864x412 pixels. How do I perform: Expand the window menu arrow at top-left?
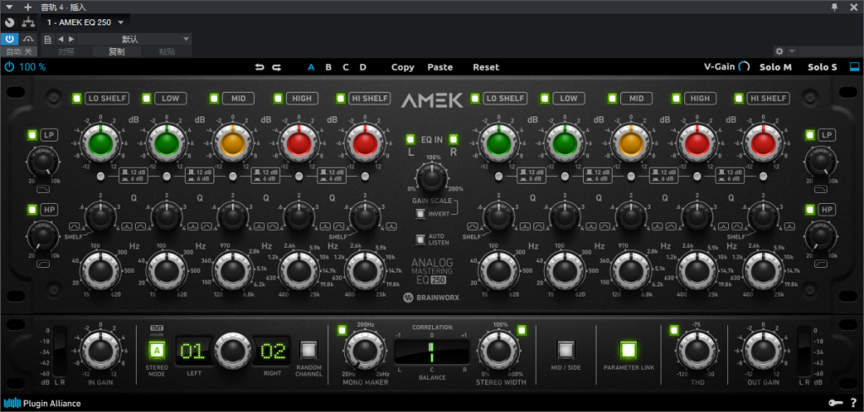(x=9, y=7)
